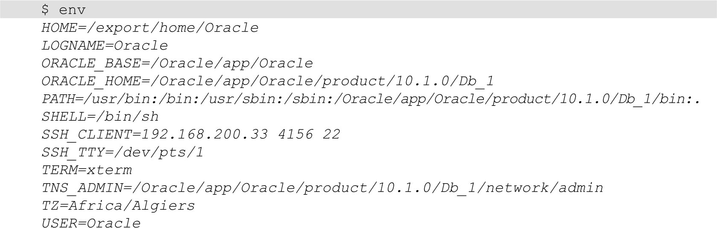
Task: Click the TERM=xterm line
Action: click(x=87, y=170)
